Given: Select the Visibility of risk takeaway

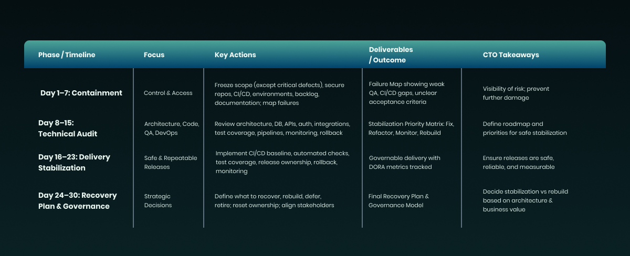Looking at the screenshot, I should coord(516,93).
